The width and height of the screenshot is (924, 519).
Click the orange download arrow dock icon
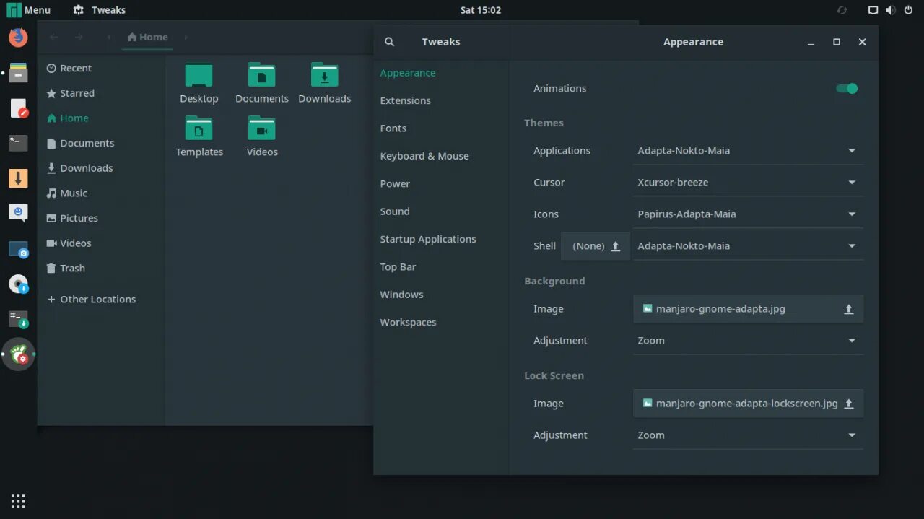pos(18,178)
